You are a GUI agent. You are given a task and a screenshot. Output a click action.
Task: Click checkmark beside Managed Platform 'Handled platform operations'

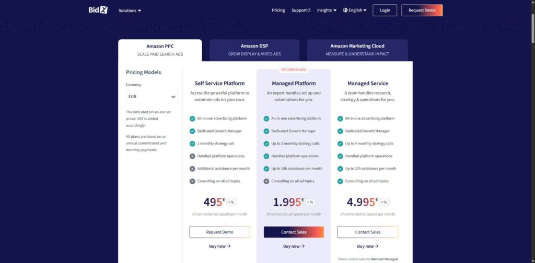tap(266, 156)
